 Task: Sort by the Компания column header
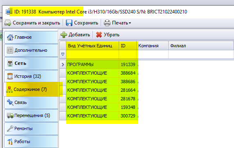coord(153,46)
